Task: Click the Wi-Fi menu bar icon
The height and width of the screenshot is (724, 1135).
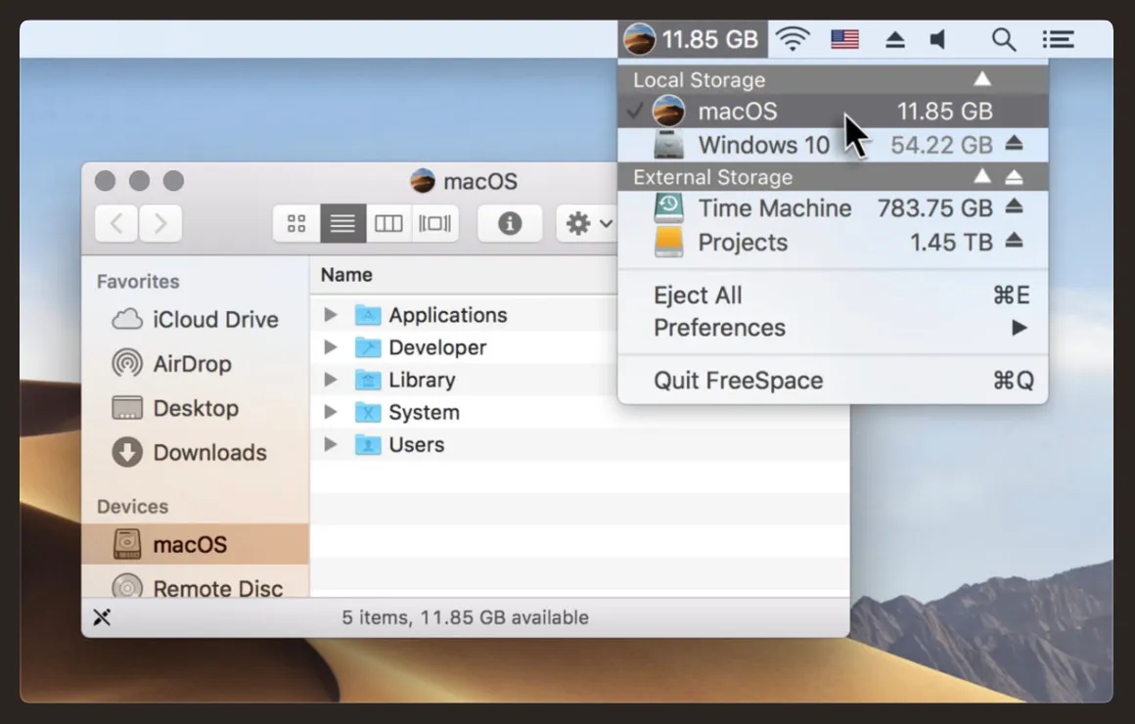Action: tap(793, 39)
